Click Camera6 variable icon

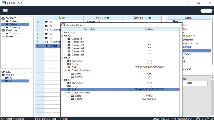69,55
